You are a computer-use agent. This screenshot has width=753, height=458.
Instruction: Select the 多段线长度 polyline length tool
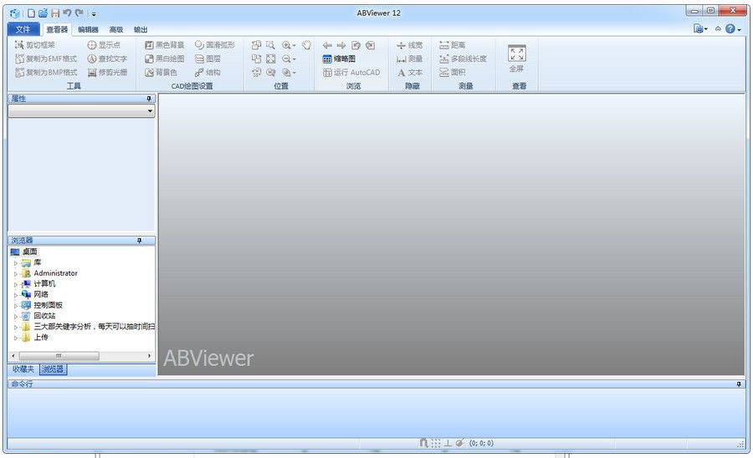tap(463, 59)
